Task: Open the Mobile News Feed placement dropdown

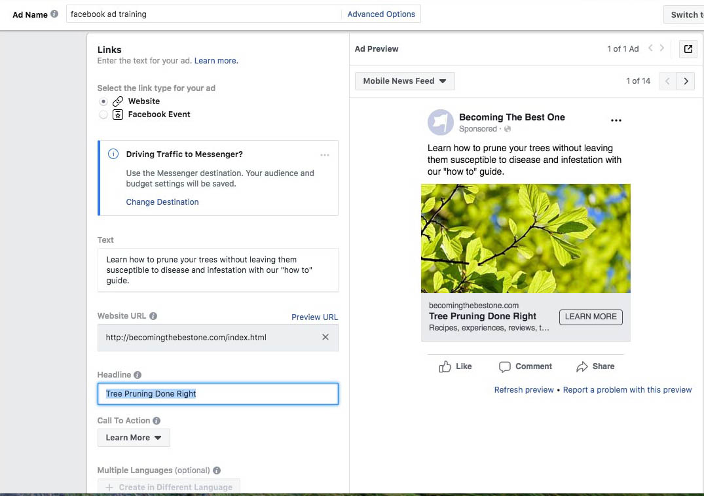Action: tap(405, 81)
